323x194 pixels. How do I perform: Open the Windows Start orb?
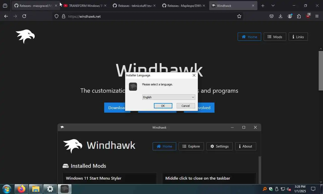(7, 189)
